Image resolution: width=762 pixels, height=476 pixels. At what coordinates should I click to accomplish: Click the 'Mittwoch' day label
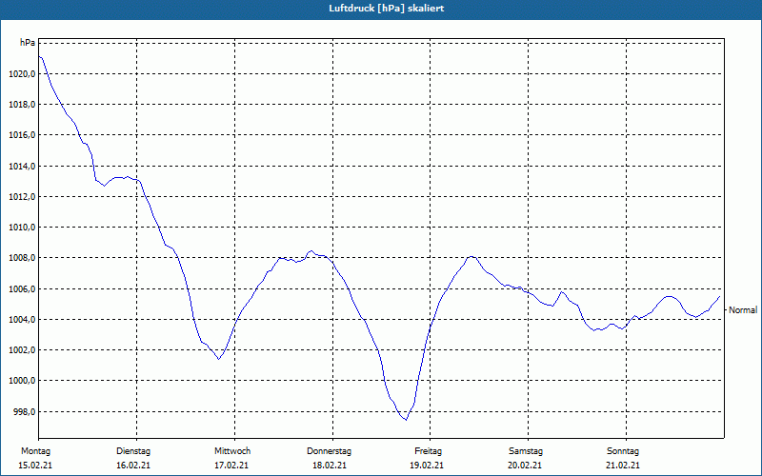pyautogui.click(x=232, y=451)
